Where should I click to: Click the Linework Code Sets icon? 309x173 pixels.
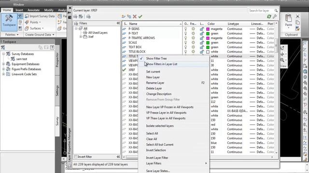8,74
